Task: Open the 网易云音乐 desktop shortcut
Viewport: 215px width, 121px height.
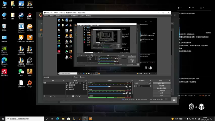Action: (x=4, y=72)
